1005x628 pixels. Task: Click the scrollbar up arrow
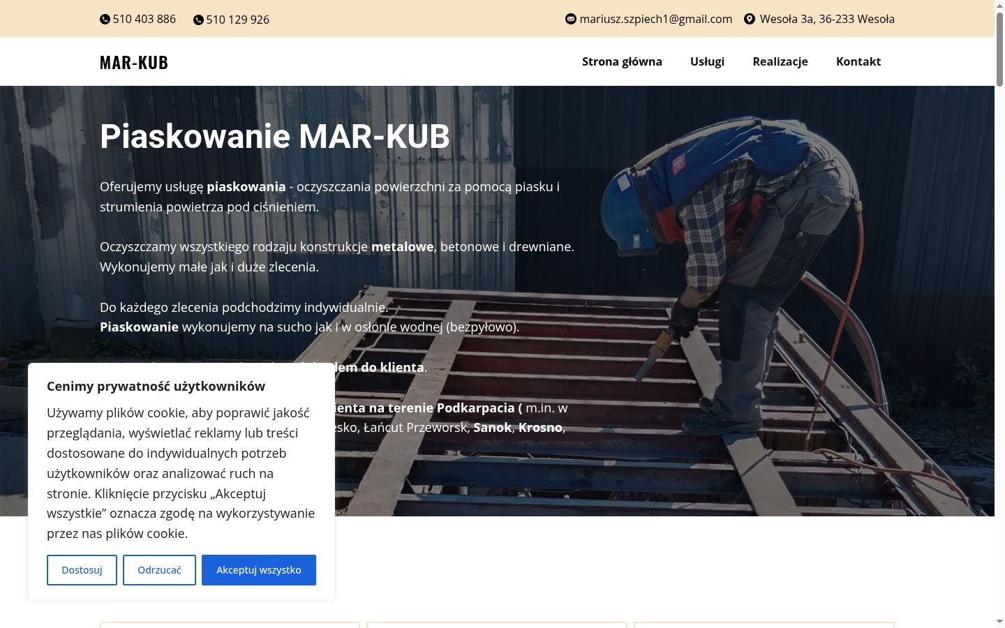tap(999, 6)
